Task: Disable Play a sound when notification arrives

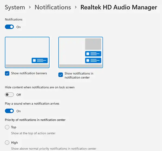Action: pos(9,111)
